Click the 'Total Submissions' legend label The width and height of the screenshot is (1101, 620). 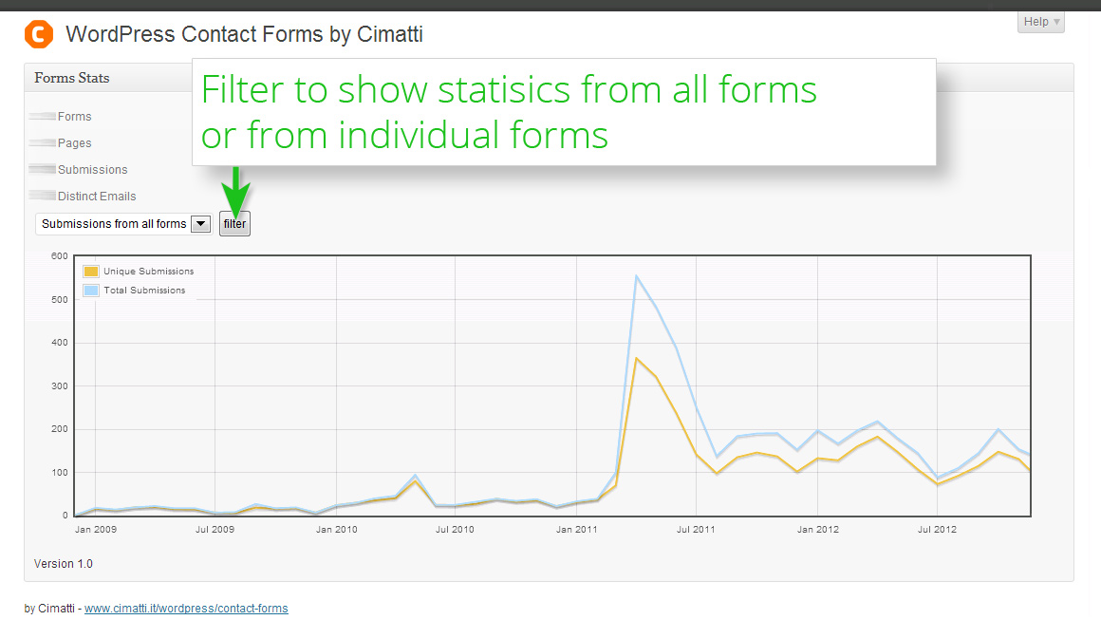(144, 290)
